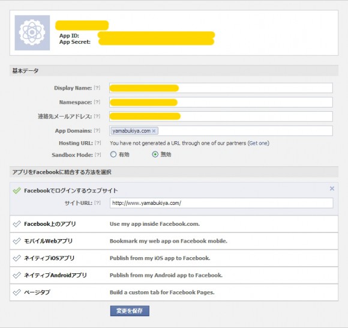Click the checkmark beside ネイティブiOSアプリ

click(x=17, y=258)
